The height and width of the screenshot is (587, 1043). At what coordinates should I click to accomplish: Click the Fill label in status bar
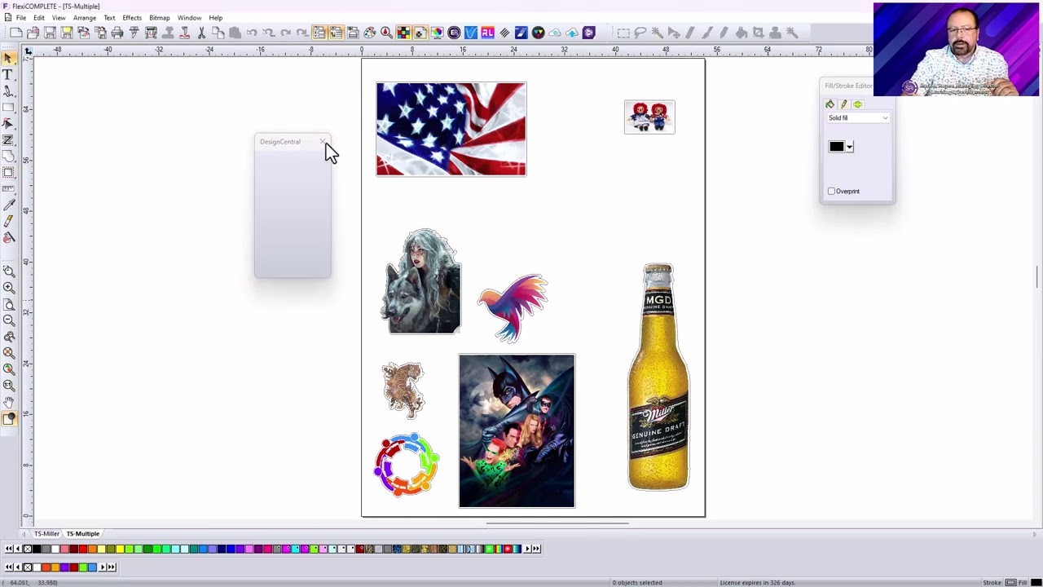pyautogui.click(x=1023, y=583)
